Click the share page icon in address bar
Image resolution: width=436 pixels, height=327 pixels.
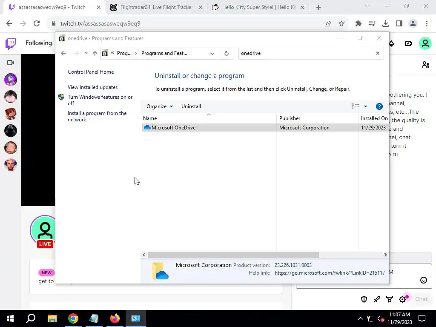328,24
